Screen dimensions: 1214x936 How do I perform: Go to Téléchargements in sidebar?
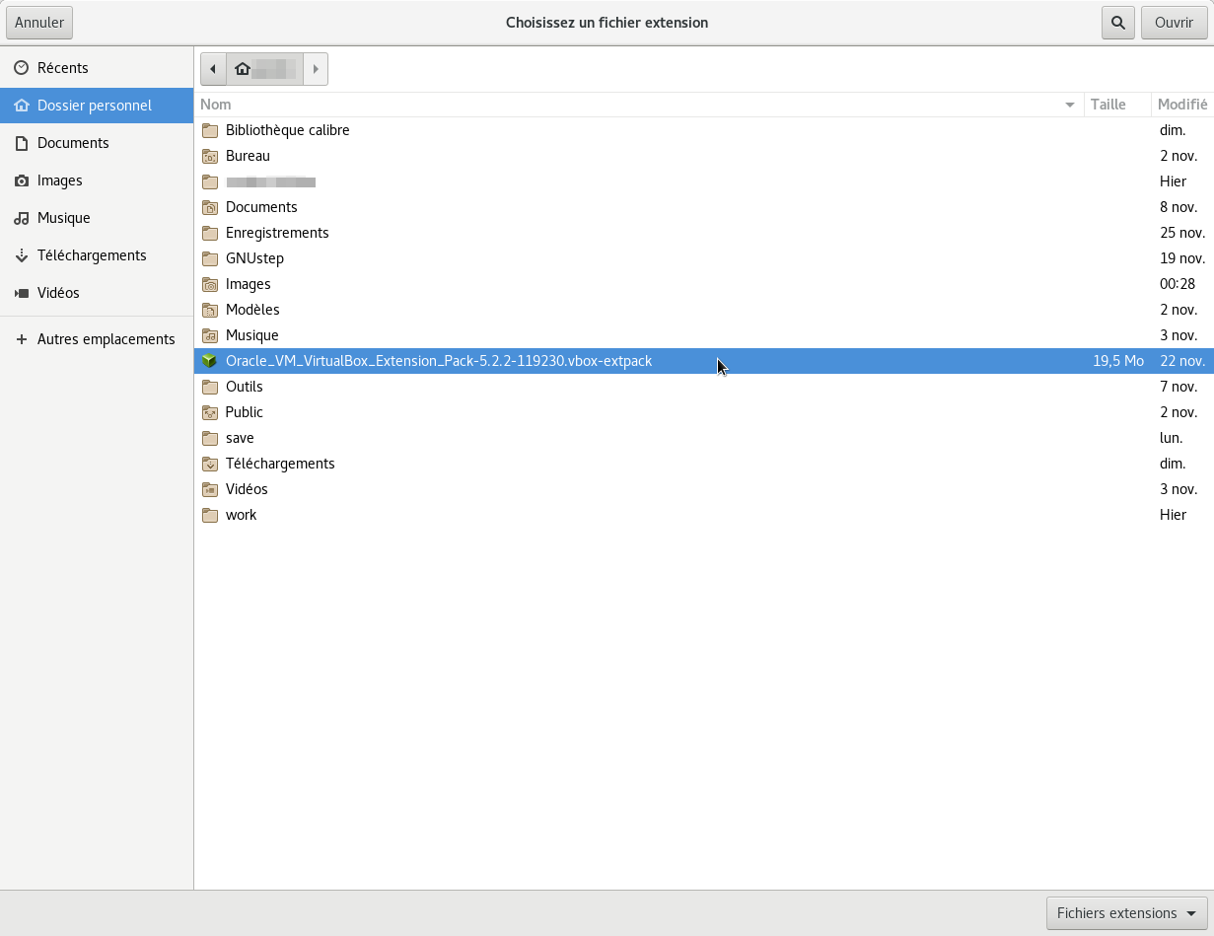92,255
